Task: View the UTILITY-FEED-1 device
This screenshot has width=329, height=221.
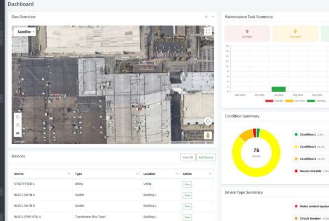Action: pyautogui.click(x=187, y=184)
